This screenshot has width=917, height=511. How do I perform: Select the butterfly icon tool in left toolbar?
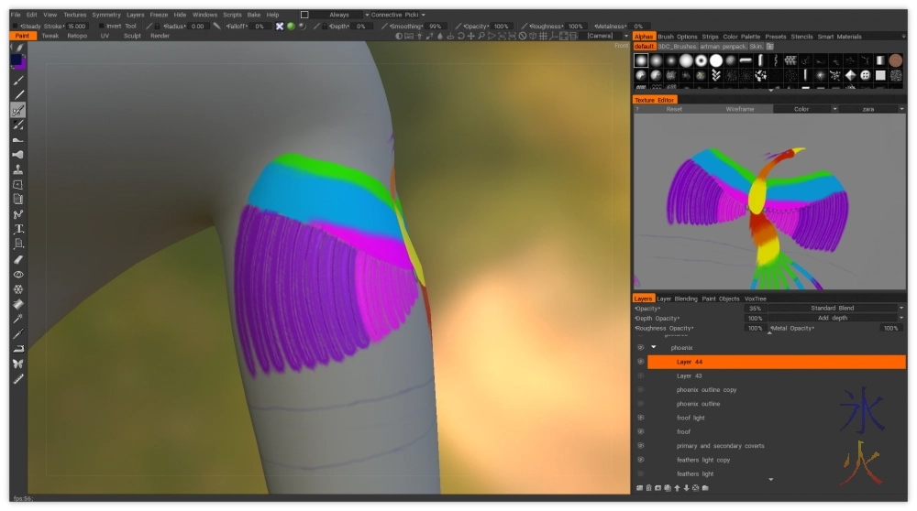point(18,364)
